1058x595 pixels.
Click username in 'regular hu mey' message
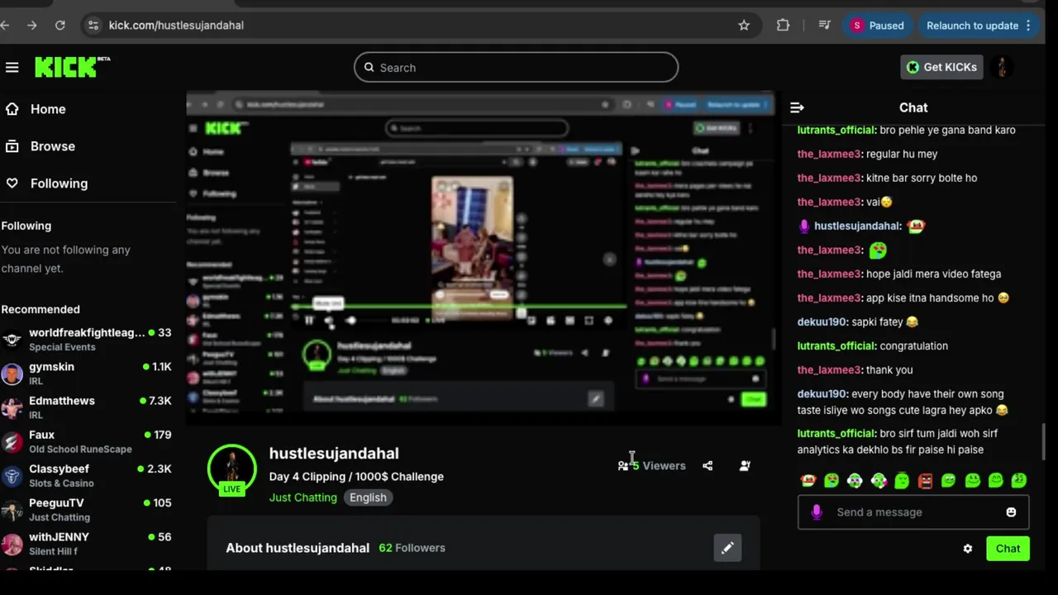click(x=829, y=154)
